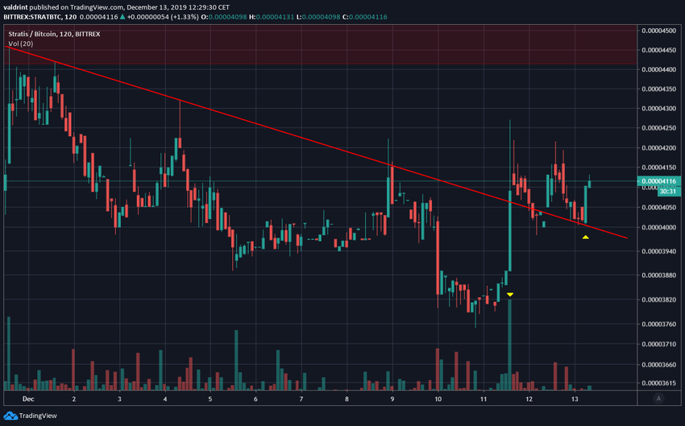Click date axis label '13'
The height and width of the screenshot is (426, 685).
[x=575, y=399]
